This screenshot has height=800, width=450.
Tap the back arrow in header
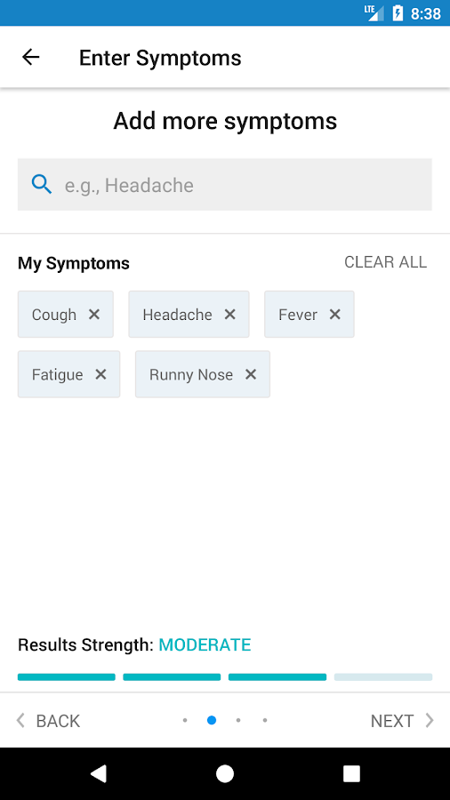pyautogui.click(x=30, y=57)
